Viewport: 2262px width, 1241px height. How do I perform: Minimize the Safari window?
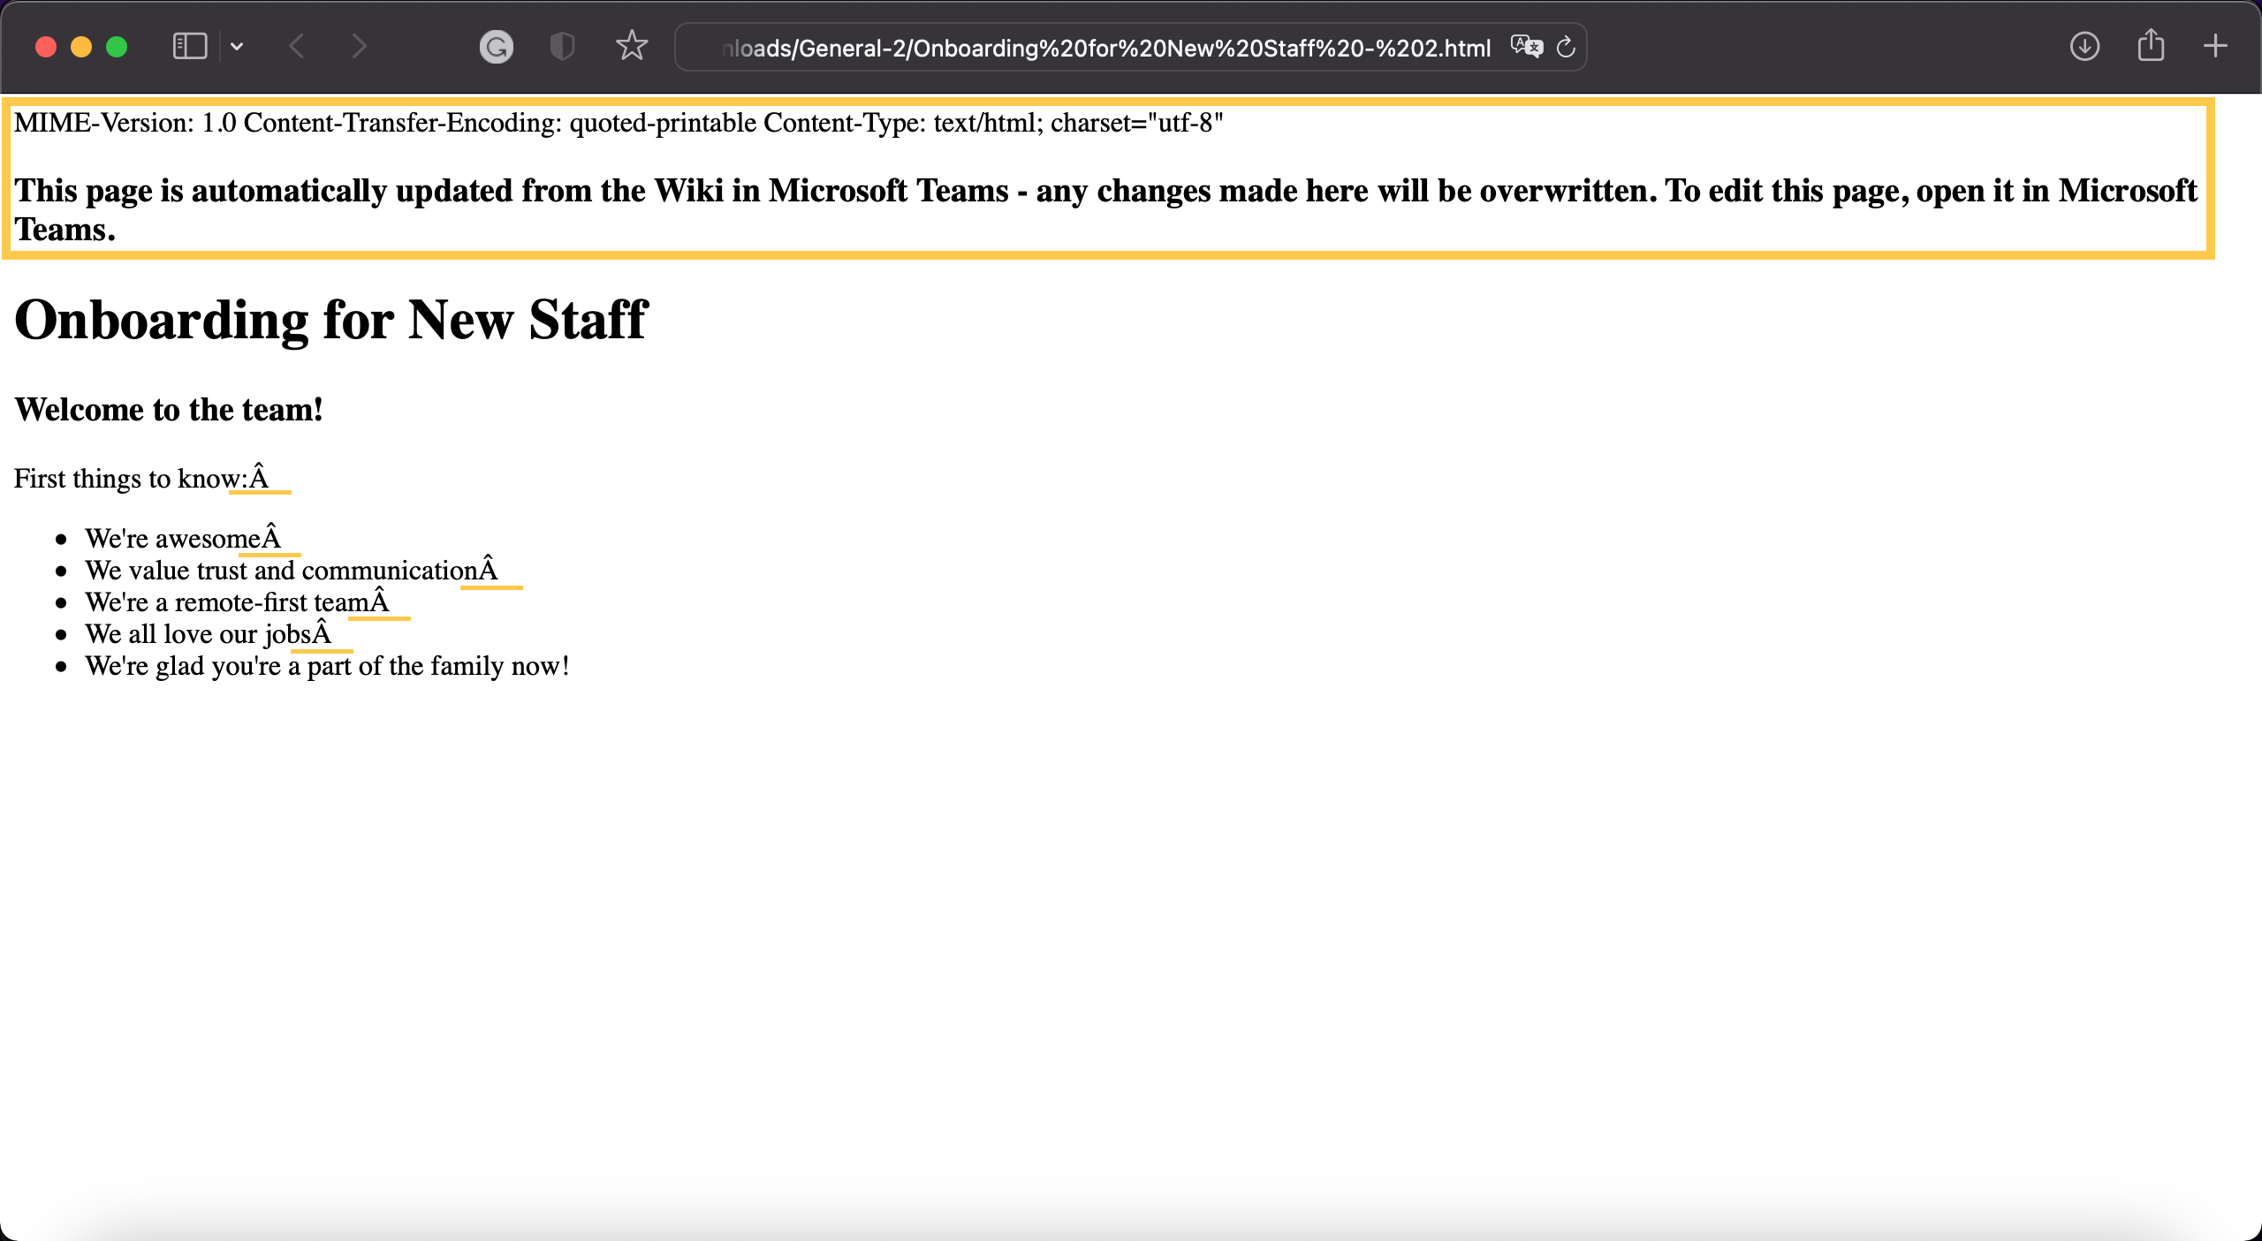(x=82, y=46)
